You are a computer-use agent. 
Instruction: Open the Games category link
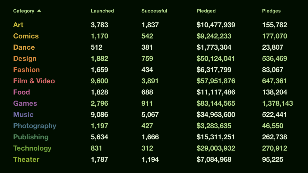25,103
